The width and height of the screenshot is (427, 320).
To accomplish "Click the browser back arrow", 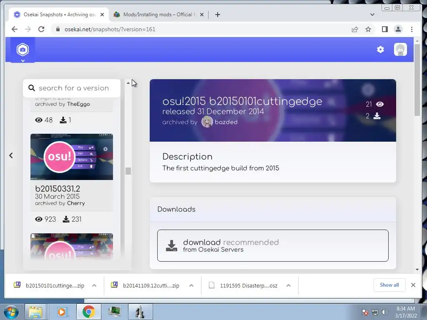I will 15,29.
